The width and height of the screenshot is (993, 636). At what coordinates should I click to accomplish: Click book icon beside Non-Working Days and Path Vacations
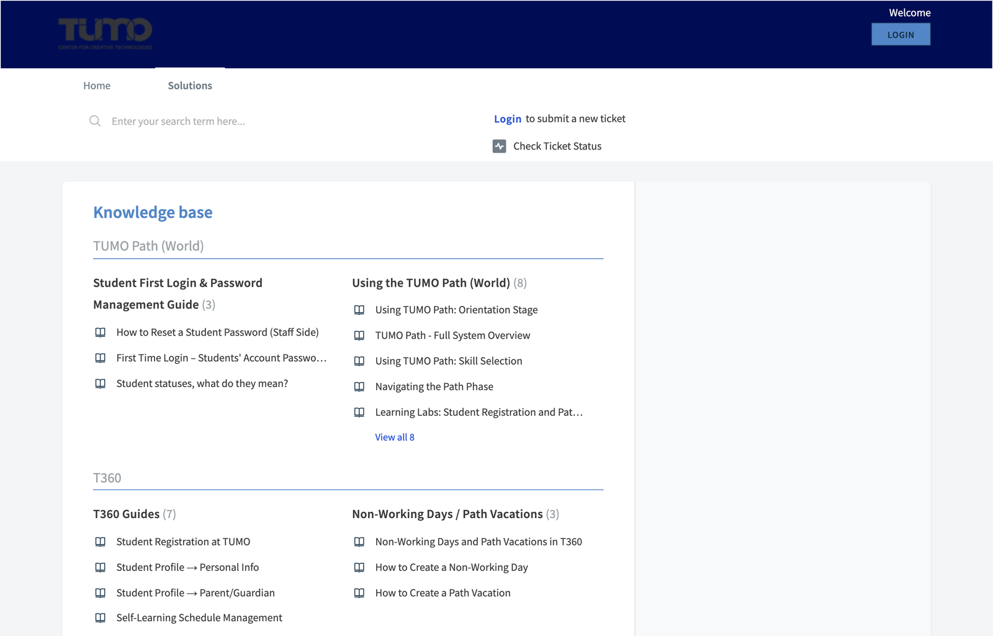coord(359,542)
